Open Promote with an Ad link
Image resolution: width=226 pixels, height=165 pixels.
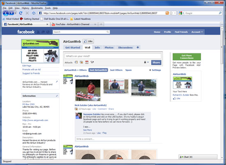click(31, 69)
